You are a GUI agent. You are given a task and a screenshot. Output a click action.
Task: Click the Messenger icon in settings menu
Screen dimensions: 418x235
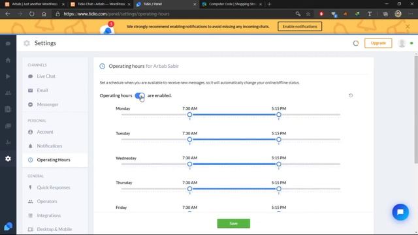31,104
